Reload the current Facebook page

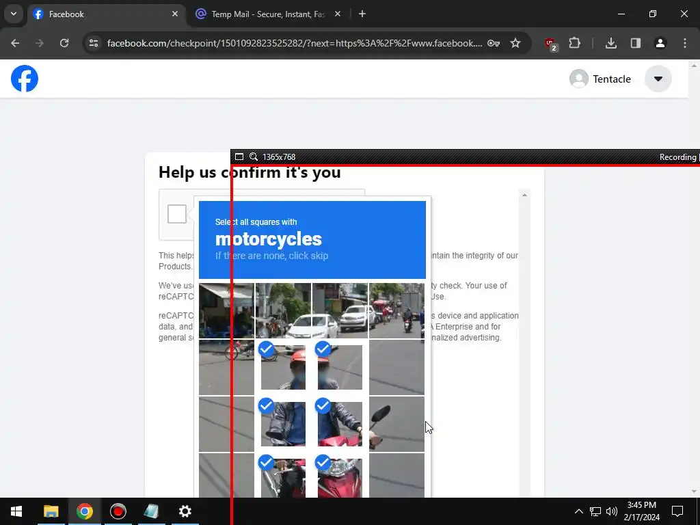coord(64,43)
